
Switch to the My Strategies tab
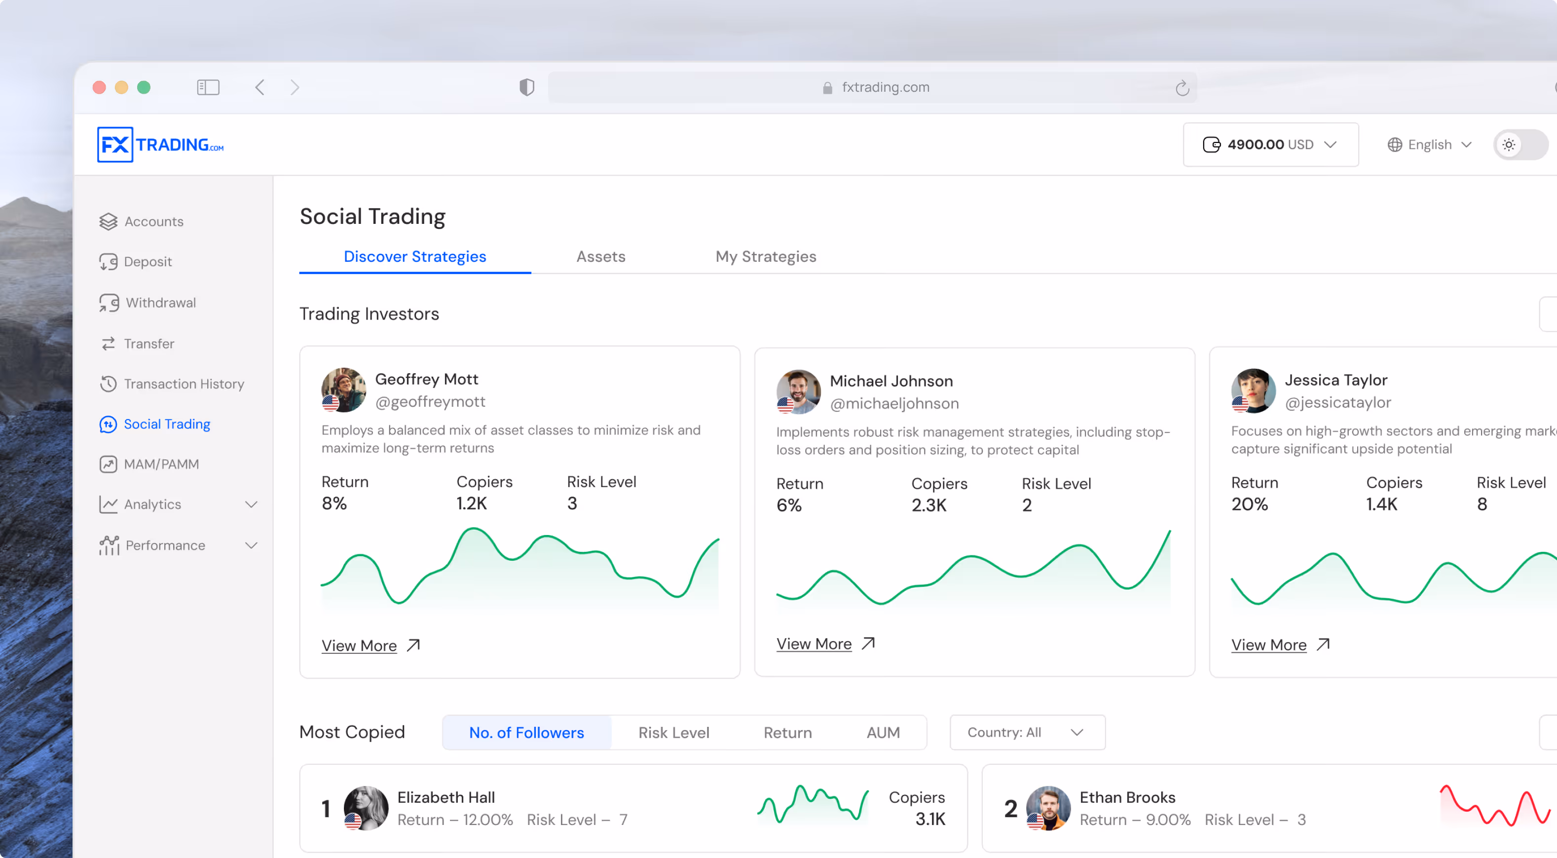point(766,257)
